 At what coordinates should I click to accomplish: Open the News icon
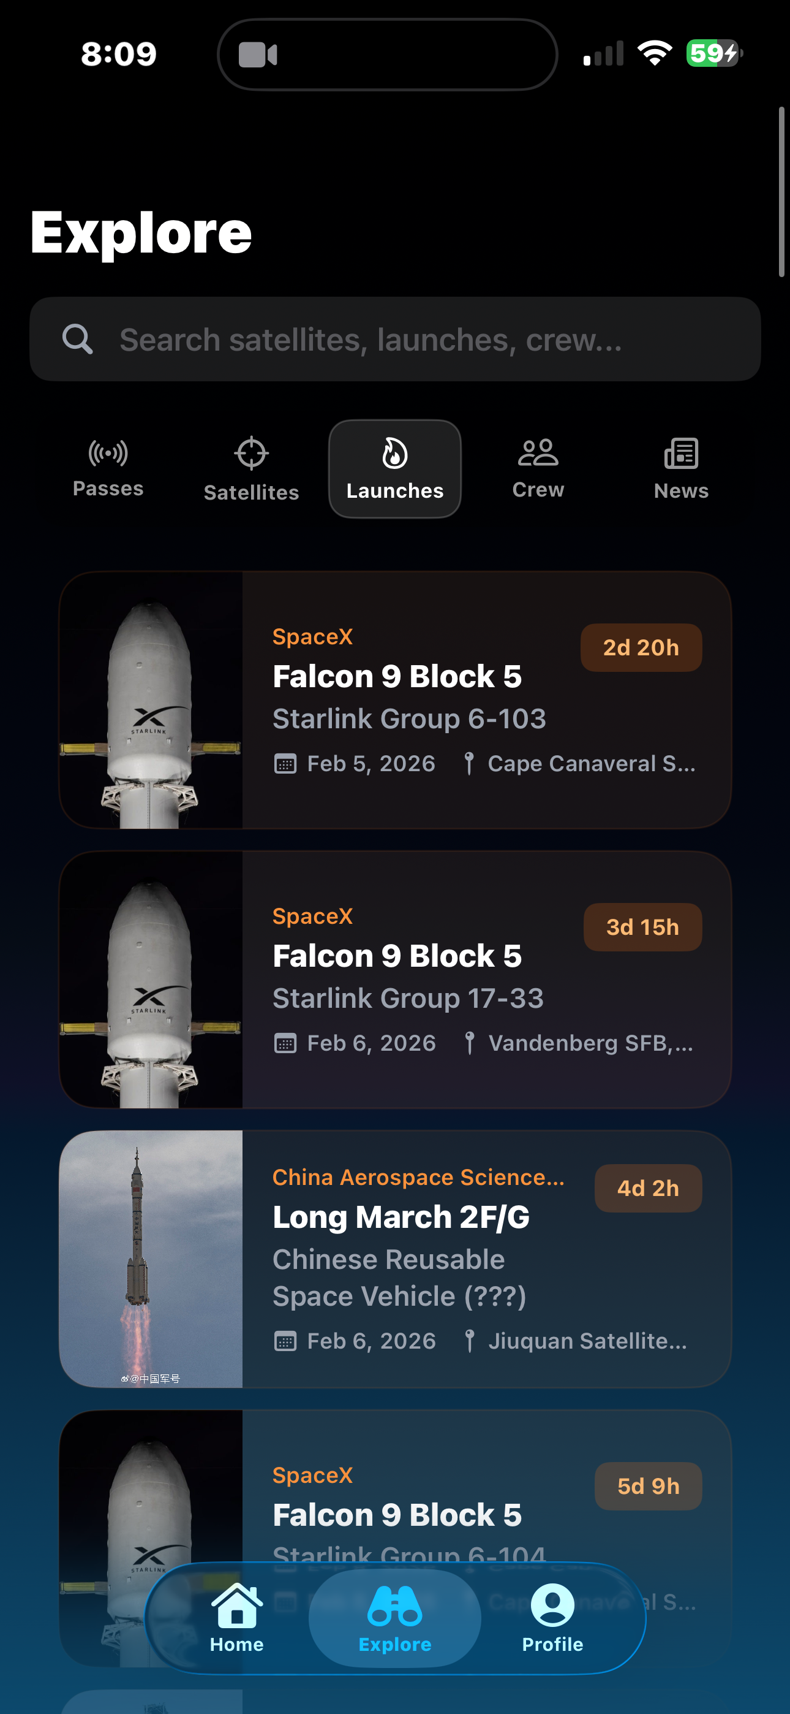681,454
